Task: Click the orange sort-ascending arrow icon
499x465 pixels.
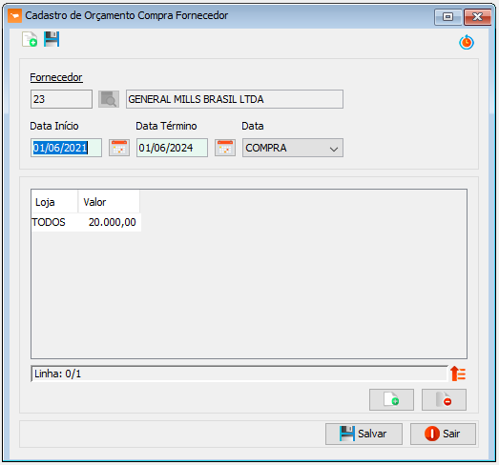Action: click(x=458, y=374)
